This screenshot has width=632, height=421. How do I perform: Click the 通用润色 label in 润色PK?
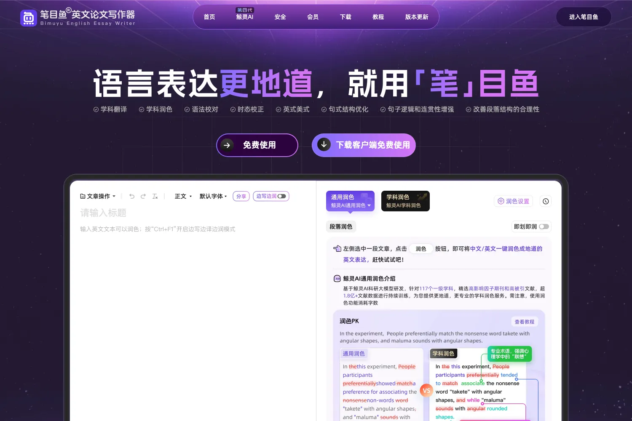point(354,354)
